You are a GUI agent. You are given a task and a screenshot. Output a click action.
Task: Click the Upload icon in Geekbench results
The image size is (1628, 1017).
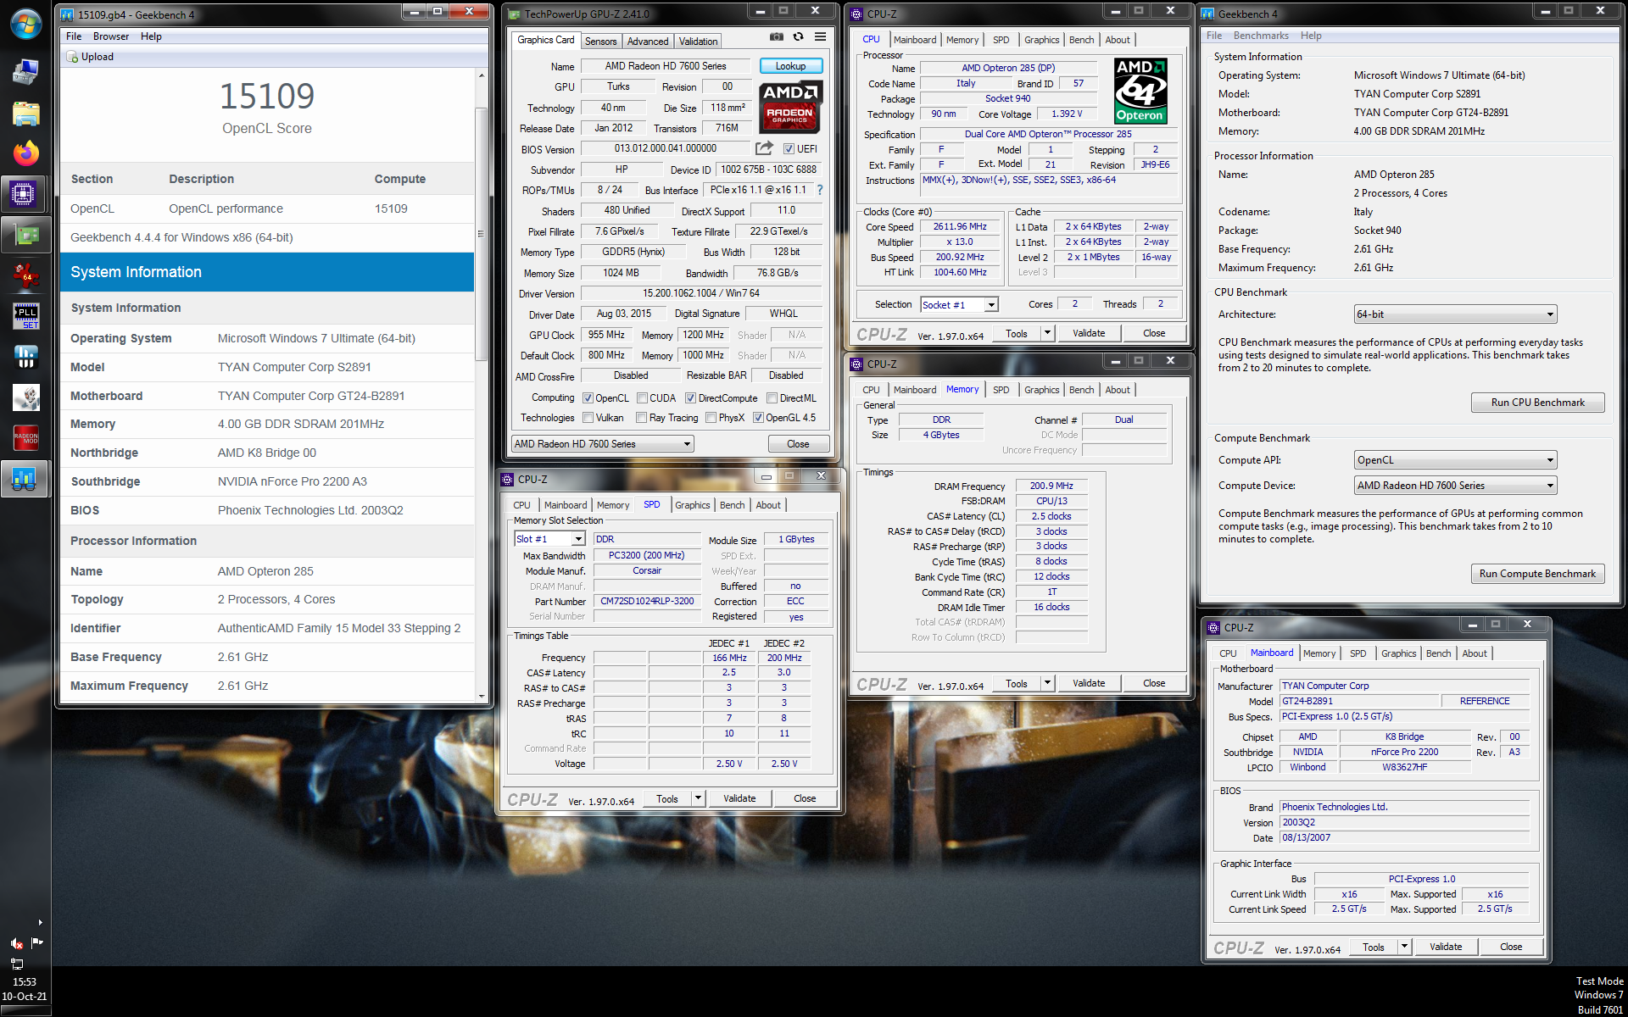coord(73,57)
